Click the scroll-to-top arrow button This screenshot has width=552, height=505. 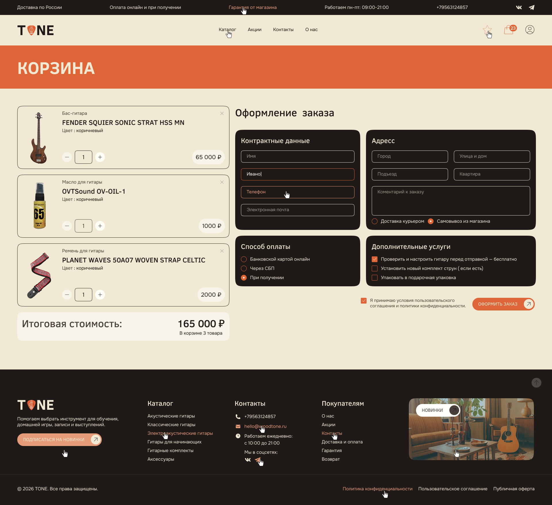point(536,383)
